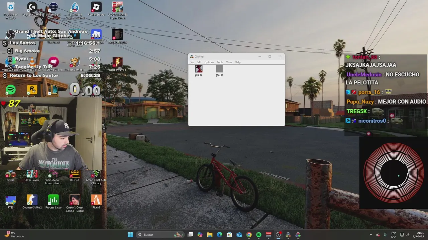This screenshot has height=240, width=428.
Task: Click the DXWnd title bar app icon
Action: 192,56
